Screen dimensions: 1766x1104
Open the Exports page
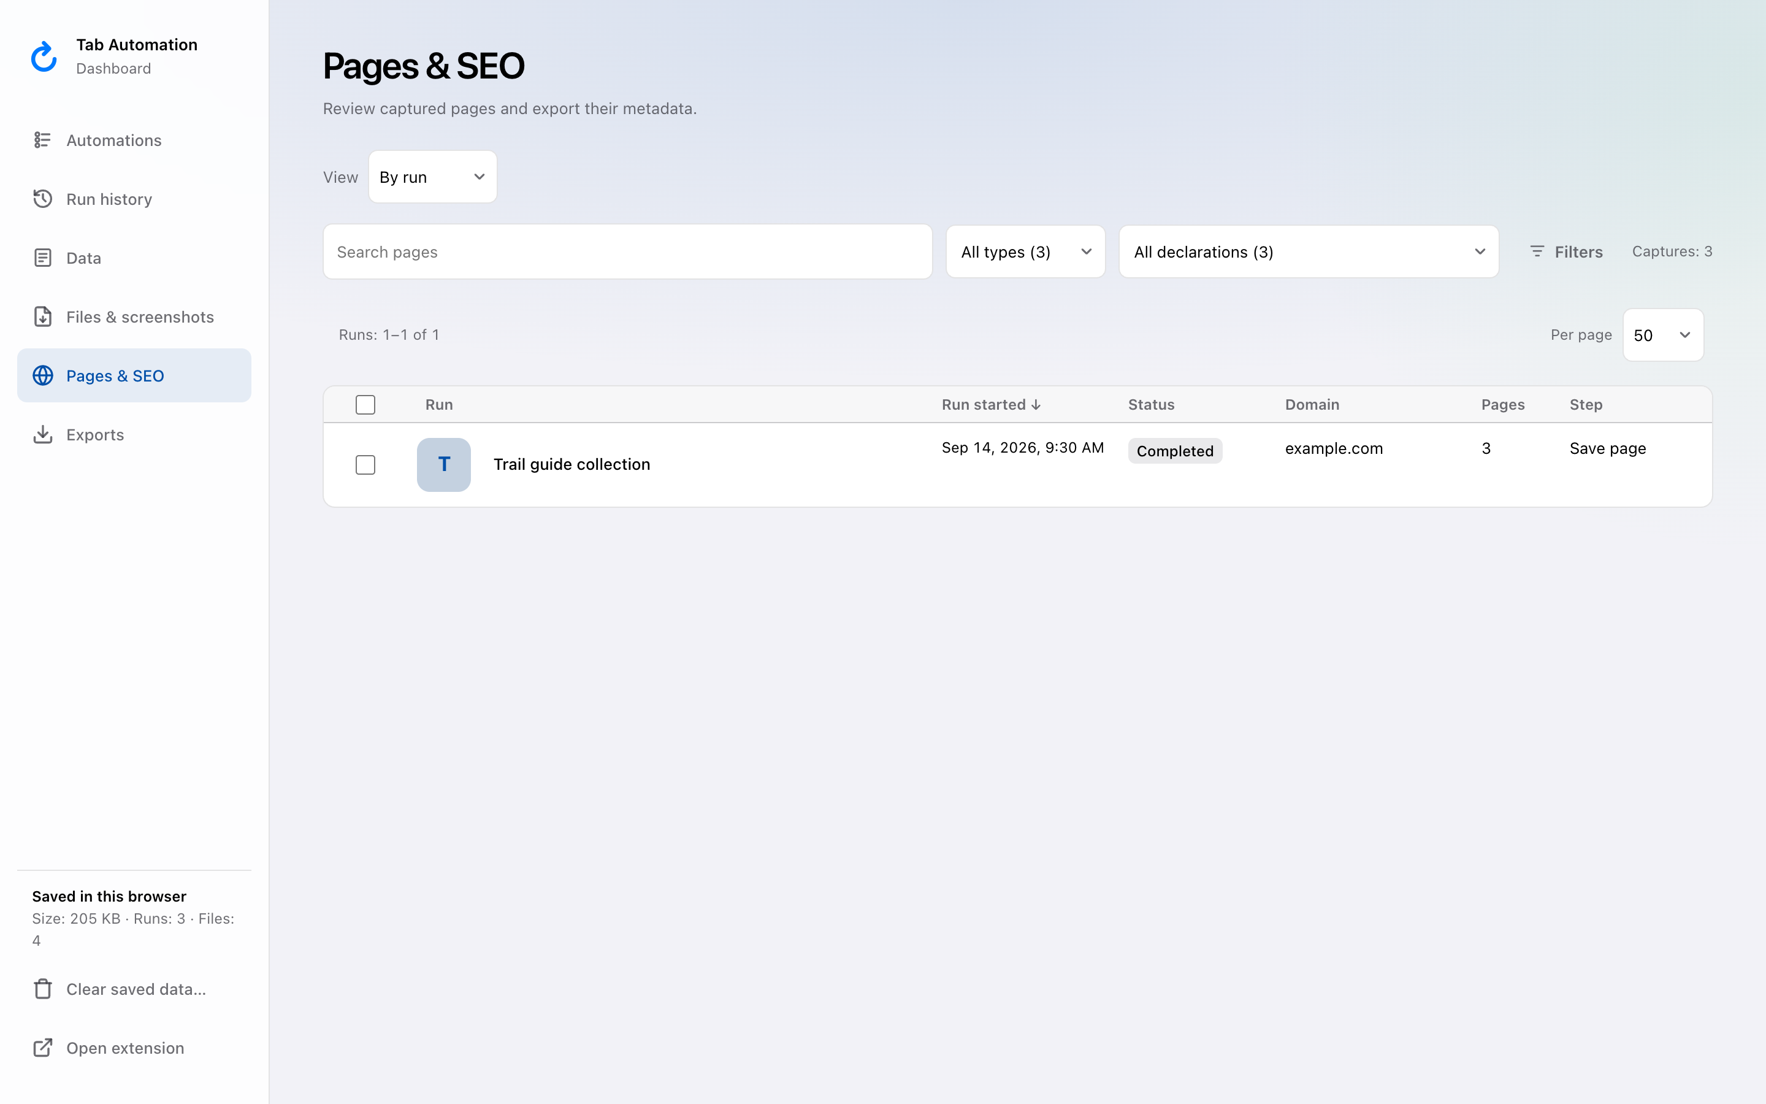click(134, 434)
